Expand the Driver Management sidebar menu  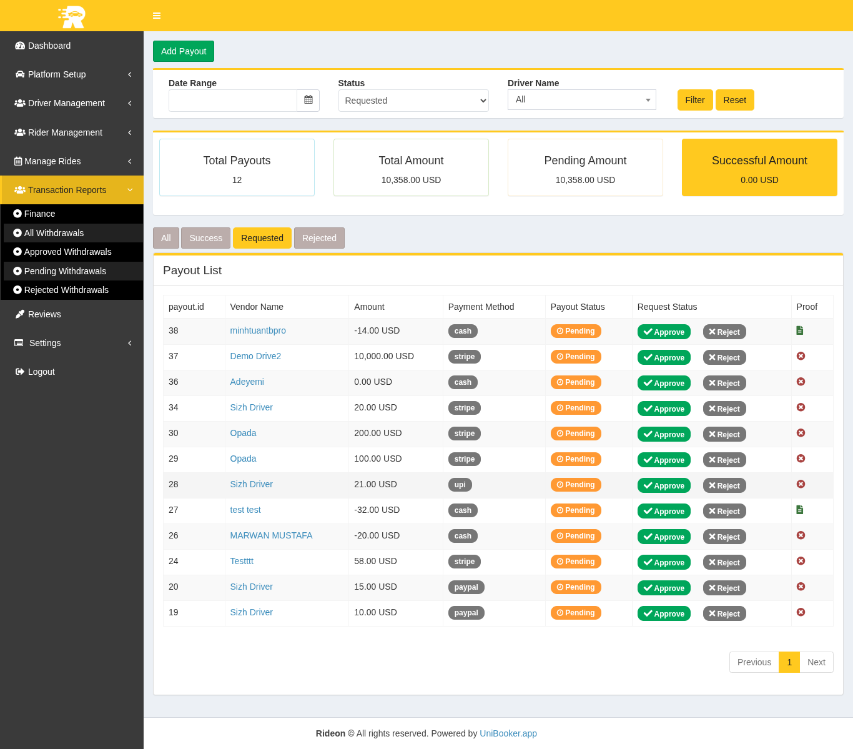click(72, 103)
